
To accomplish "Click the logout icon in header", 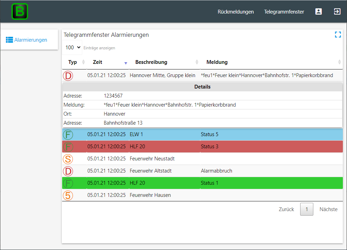I will 337,11.
